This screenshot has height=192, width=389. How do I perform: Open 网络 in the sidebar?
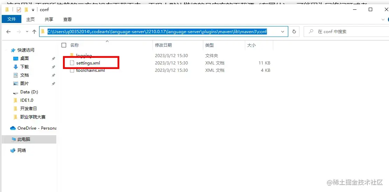(22, 150)
